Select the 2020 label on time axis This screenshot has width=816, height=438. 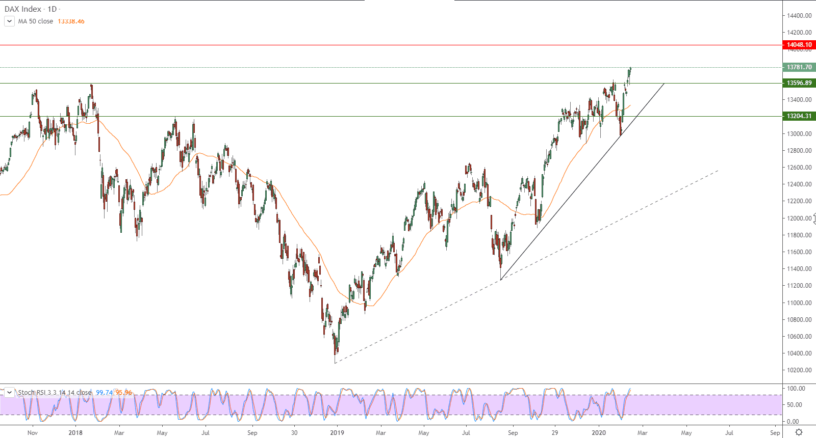coord(599,433)
